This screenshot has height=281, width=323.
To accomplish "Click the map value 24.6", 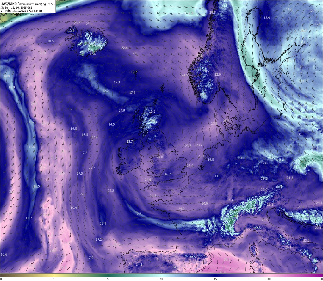I will click(x=148, y=179).
